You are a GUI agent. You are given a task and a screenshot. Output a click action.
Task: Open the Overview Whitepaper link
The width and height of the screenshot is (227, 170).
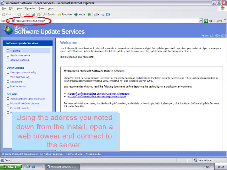(x=99, y=93)
